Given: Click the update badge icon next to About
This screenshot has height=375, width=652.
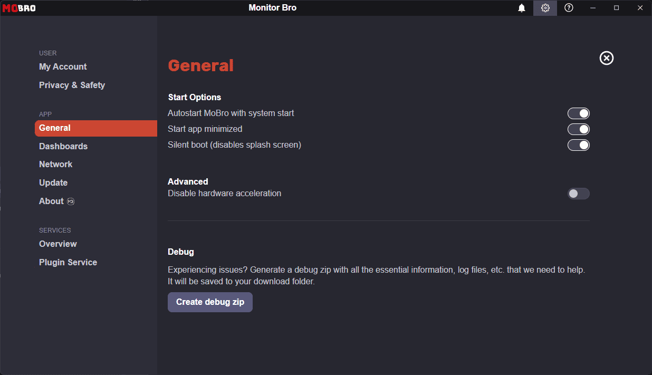Looking at the screenshot, I should click(70, 201).
